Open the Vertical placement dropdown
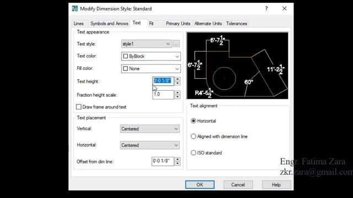 [149, 129]
